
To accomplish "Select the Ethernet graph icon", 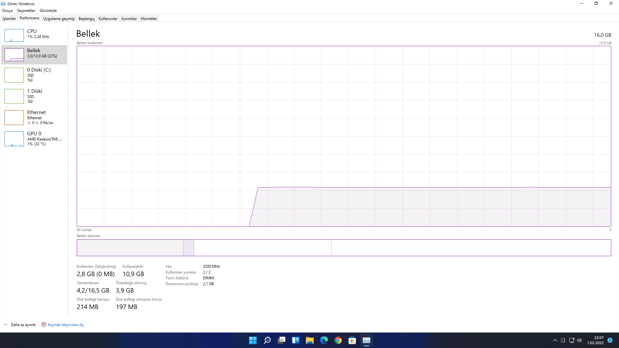I will click(14, 118).
